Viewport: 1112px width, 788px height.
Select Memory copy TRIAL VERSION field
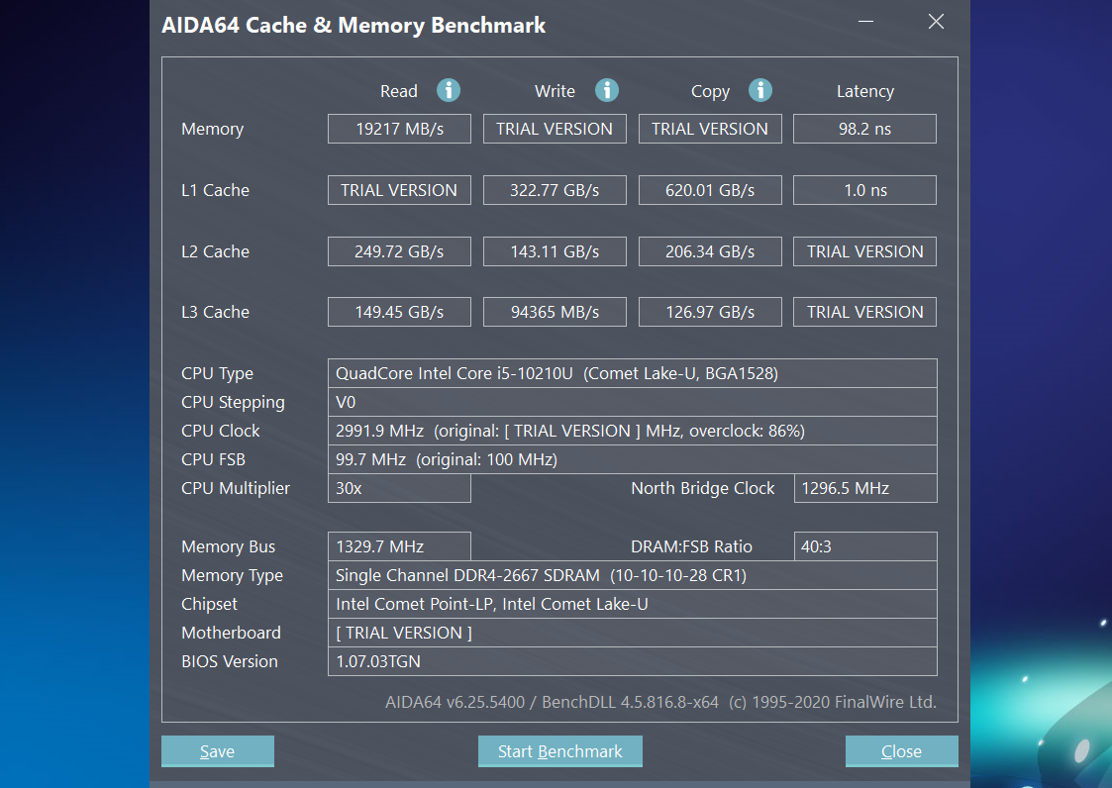click(710, 129)
